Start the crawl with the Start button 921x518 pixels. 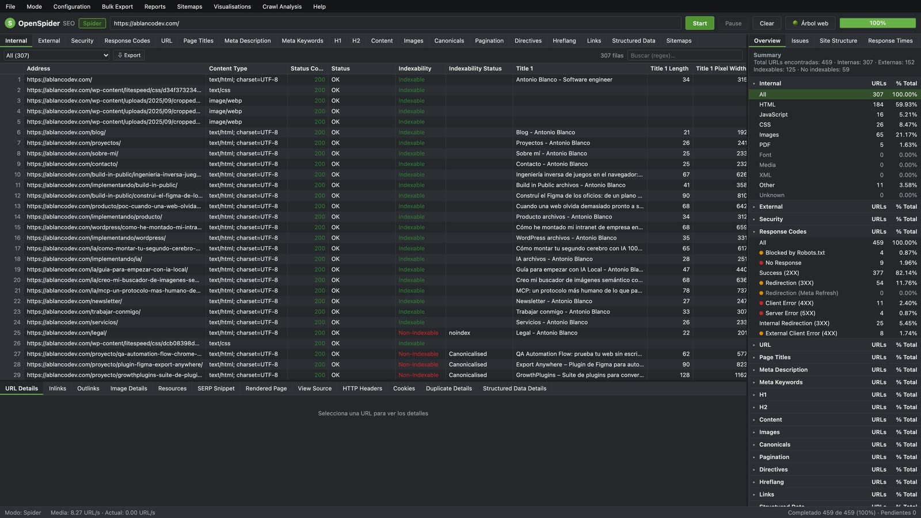[x=699, y=23]
